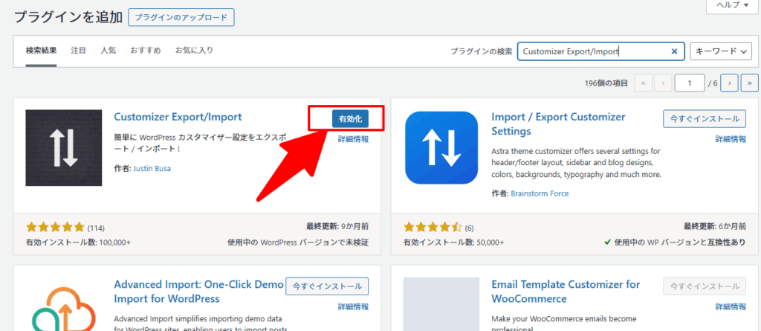Click the blue Import / Export Customizer Settings icon
This screenshot has width=761, height=331.
(441, 148)
